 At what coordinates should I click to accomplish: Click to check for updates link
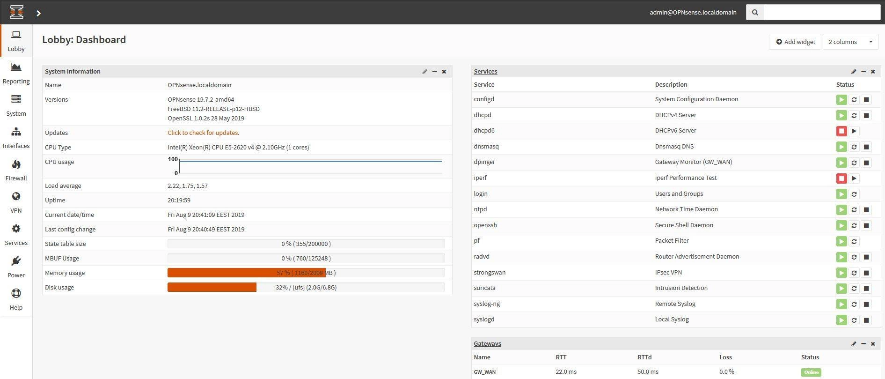pos(203,133)
